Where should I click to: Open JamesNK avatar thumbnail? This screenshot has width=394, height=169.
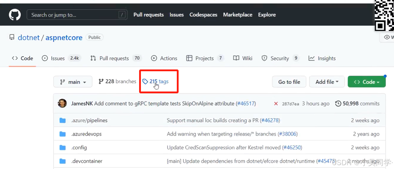(62, 103)
